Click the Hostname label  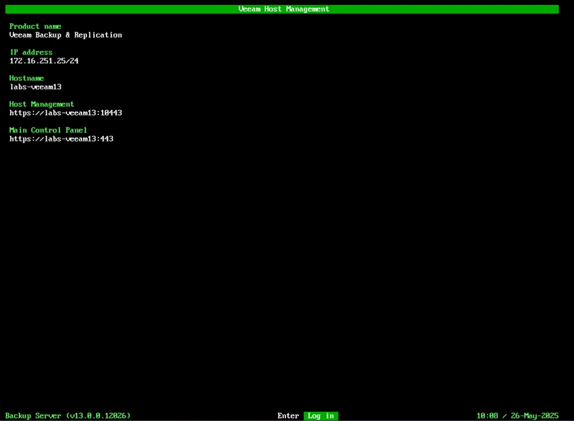pyautogui.click(x=27, y=78)
